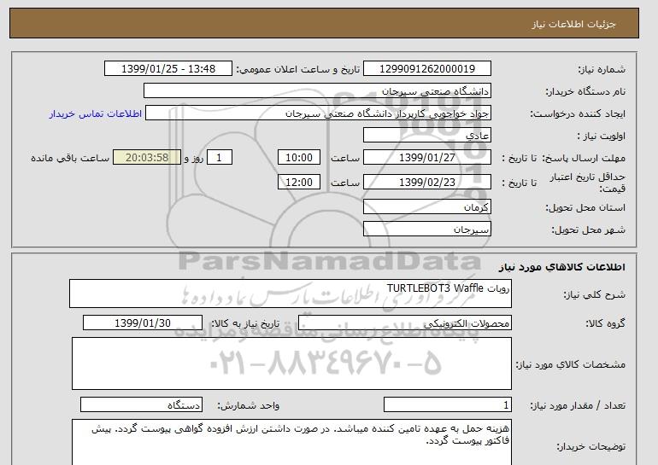Click the priority field عادی
The height and width of the screenshot is (465, 658).
coord(426,136)
